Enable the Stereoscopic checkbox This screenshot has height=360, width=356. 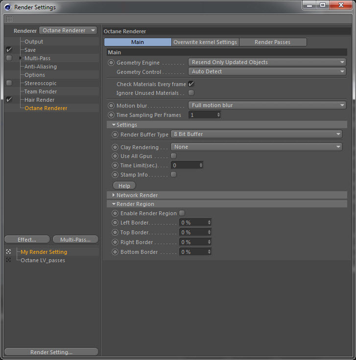point(9,83)
